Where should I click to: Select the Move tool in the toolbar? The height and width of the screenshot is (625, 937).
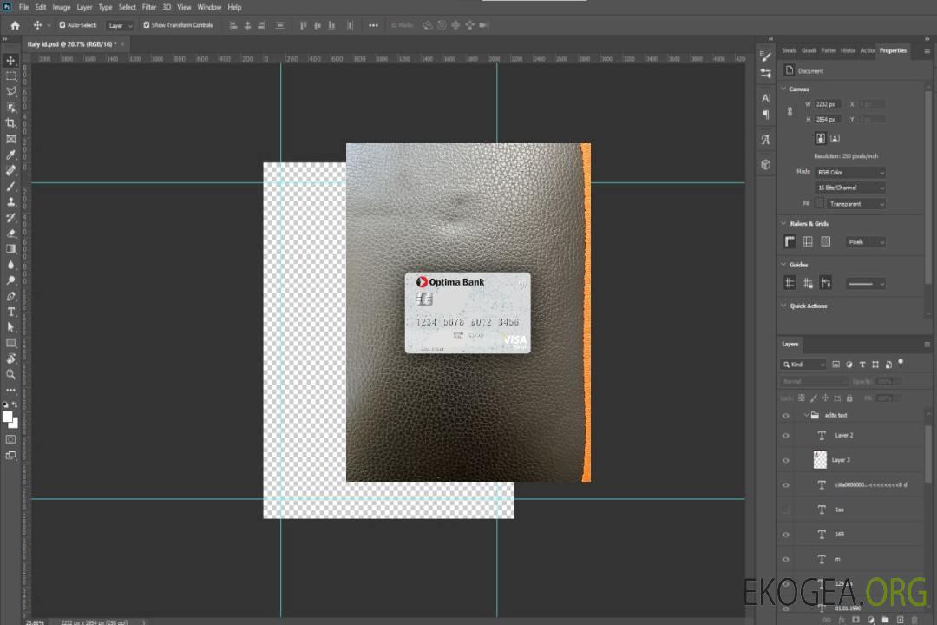coord(11,60)
